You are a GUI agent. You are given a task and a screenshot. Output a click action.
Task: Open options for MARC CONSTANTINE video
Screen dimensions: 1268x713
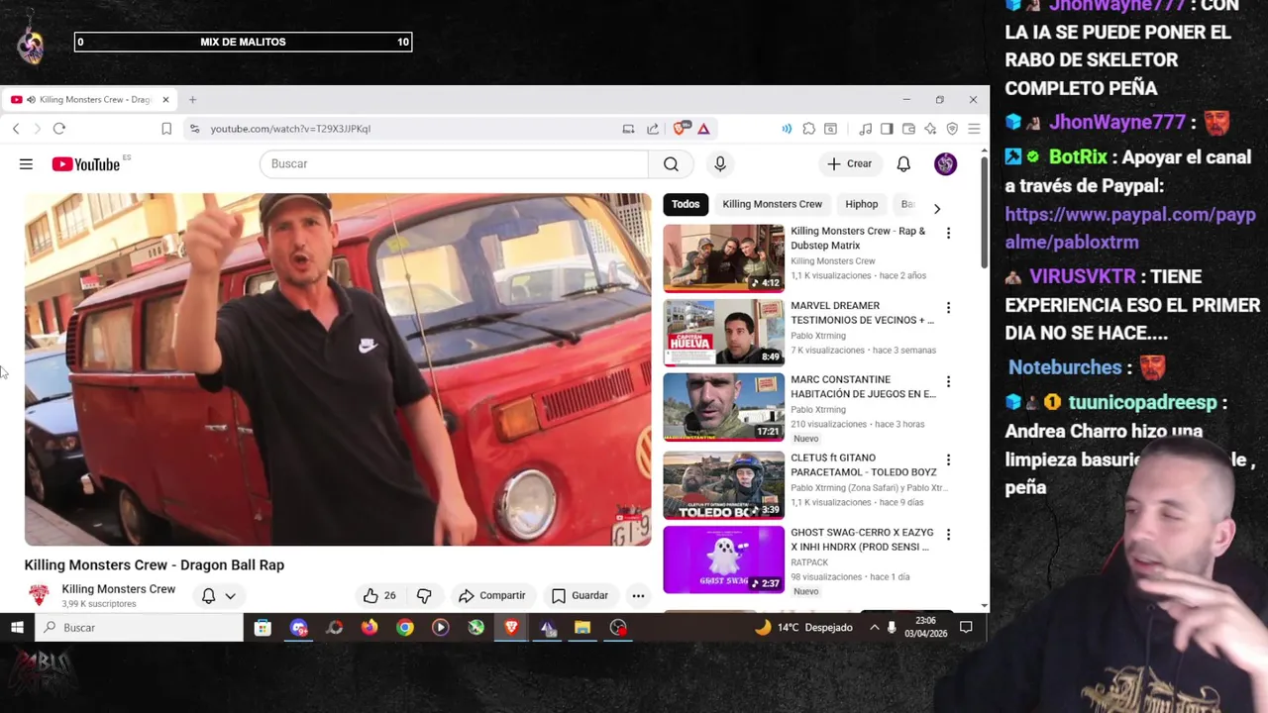pos(948,381)
